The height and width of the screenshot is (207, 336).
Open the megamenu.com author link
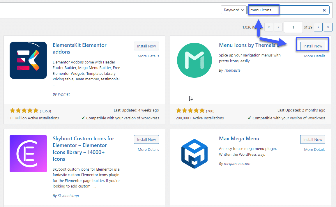coord(237,164)
